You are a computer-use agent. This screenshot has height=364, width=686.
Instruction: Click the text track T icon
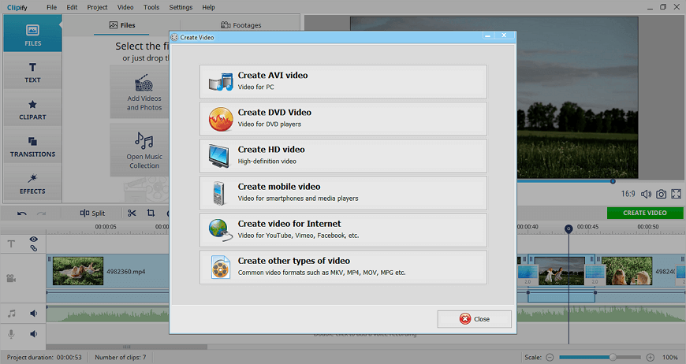(11, 243)
